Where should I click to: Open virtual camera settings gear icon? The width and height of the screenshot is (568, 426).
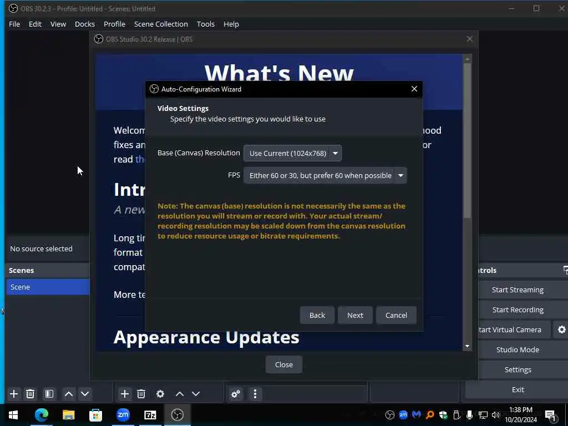[x=561, y=329]
